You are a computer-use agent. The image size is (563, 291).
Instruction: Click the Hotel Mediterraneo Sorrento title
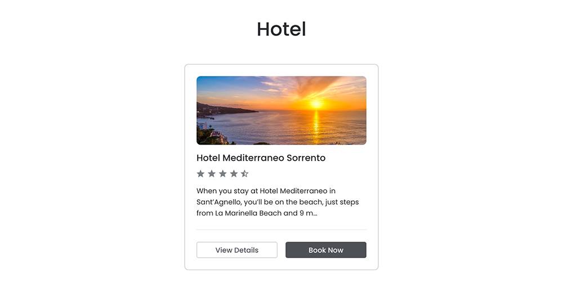coord(261,158)
